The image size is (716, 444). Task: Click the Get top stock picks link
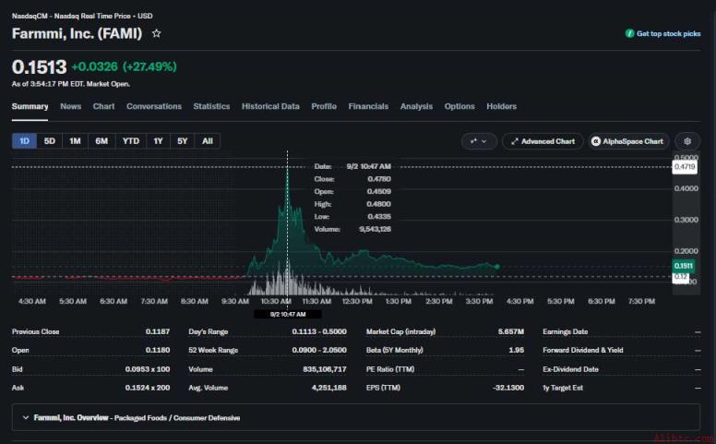coord(668,33)
